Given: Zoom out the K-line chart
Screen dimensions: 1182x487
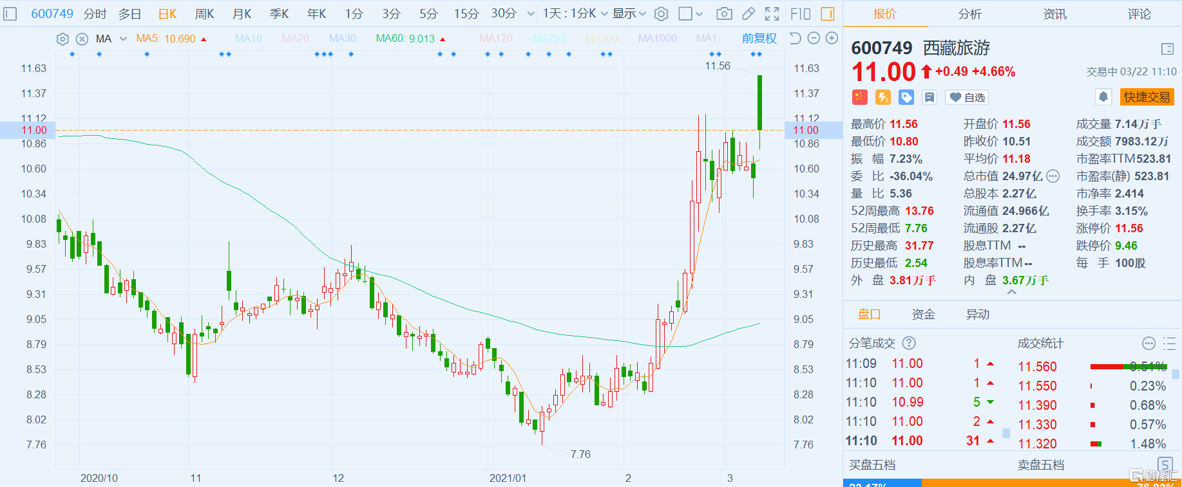Looking at the screenshot, I should pos(814,39).
